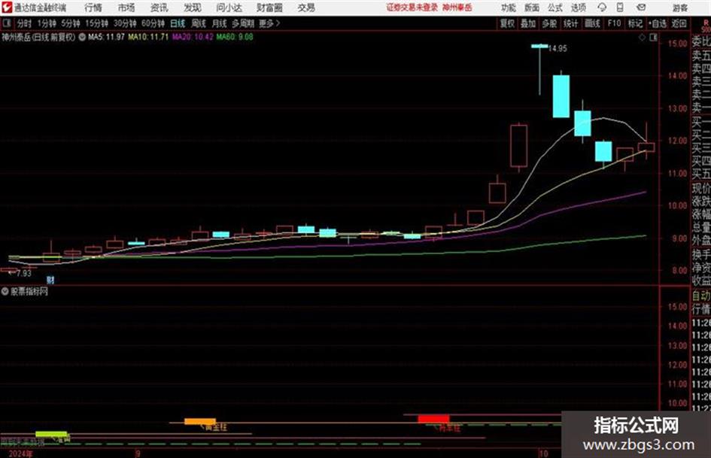The height and width of the screenshot is (458, 711).
Task: Click the tall cyan candlestick near 14.00
Action: tap(561, 96)
